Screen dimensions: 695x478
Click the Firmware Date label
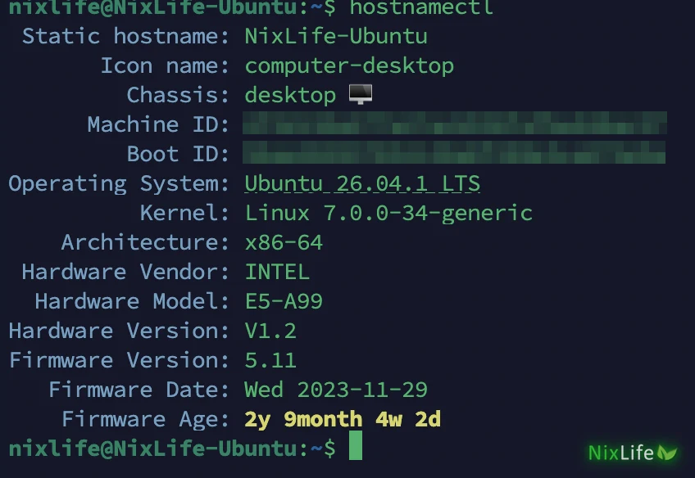tap(139, 390)
